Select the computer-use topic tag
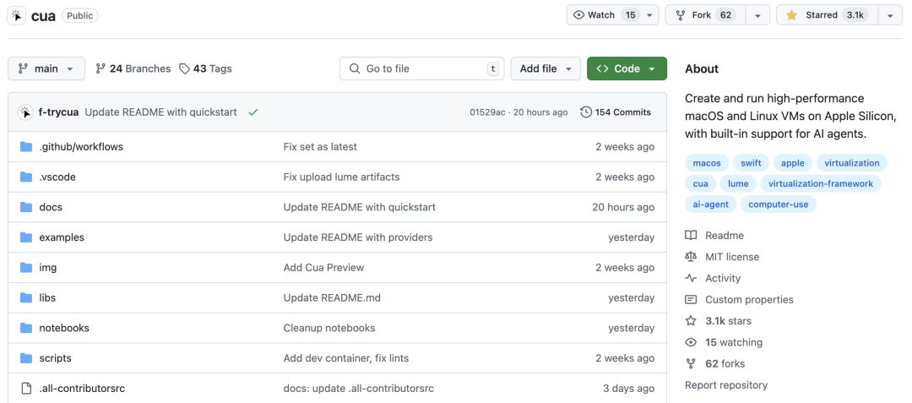Screen dimensions: 912x403 (779, 204)
